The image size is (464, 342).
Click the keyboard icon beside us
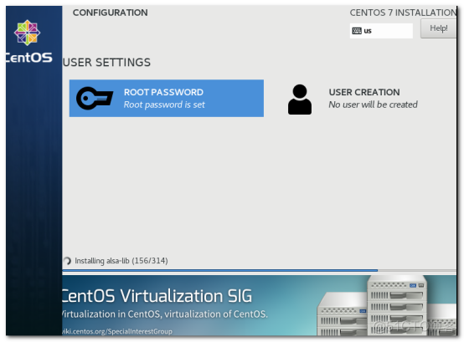357,31
